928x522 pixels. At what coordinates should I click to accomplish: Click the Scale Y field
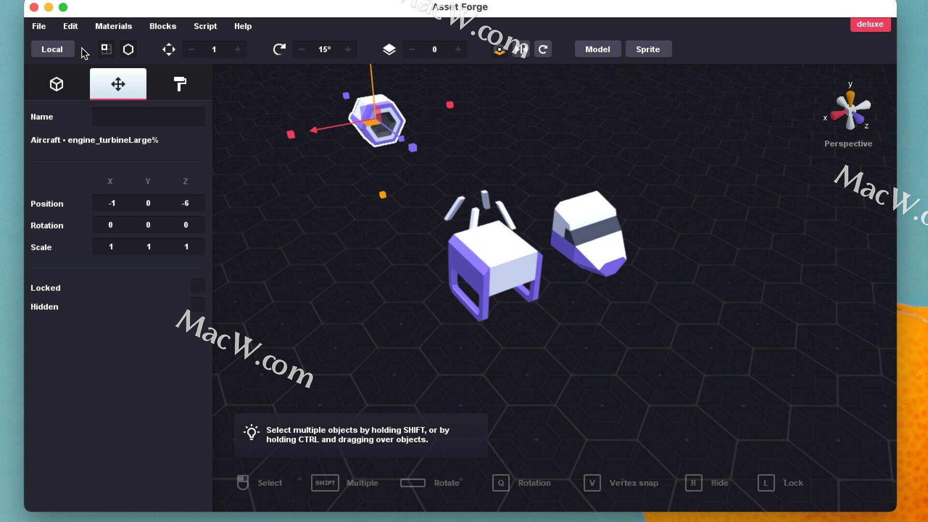pyautogui.click(x=148, y=246)
